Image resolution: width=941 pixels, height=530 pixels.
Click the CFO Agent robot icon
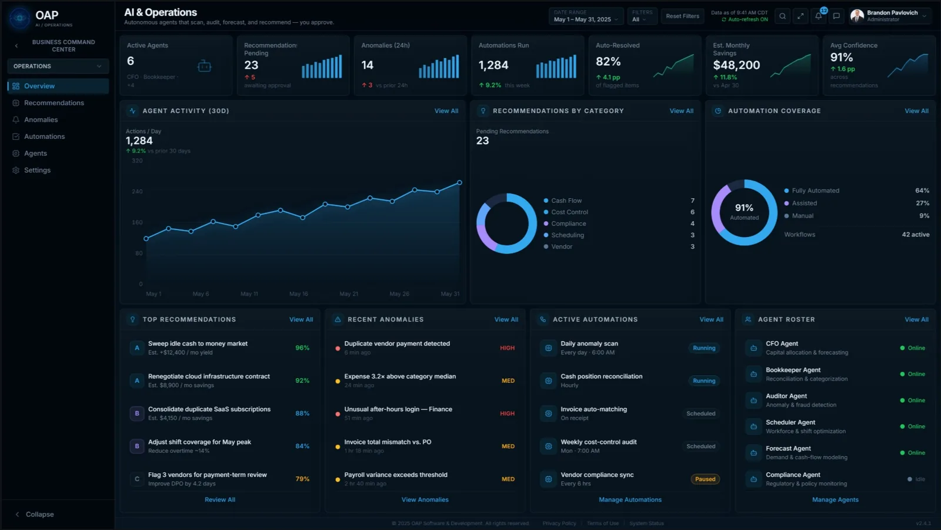coord(753,348)
